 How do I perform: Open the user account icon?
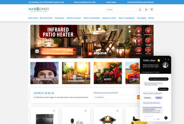click(x=140, y=10)
